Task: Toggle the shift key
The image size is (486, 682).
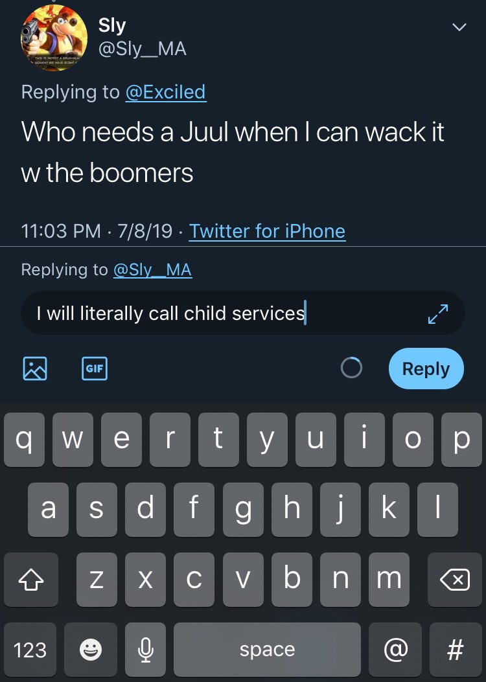Action: (x=31, y=580)
